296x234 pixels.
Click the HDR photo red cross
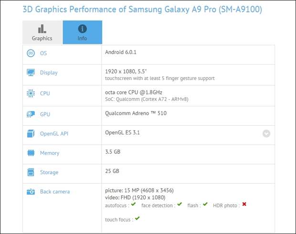(x=244, y=204)
